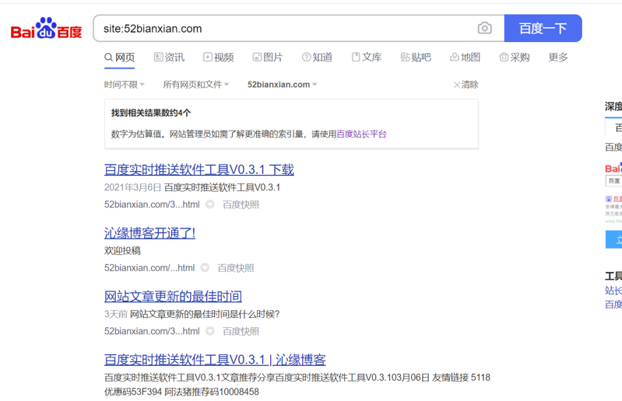The width and height of the screenshot is (622, 401).
Task: Open the 贴吧 tab
Action: tap(416, 58)
